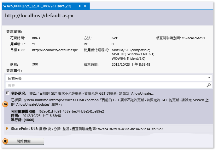Click the user agent string Mozilla/5.0

click(133, 54)
